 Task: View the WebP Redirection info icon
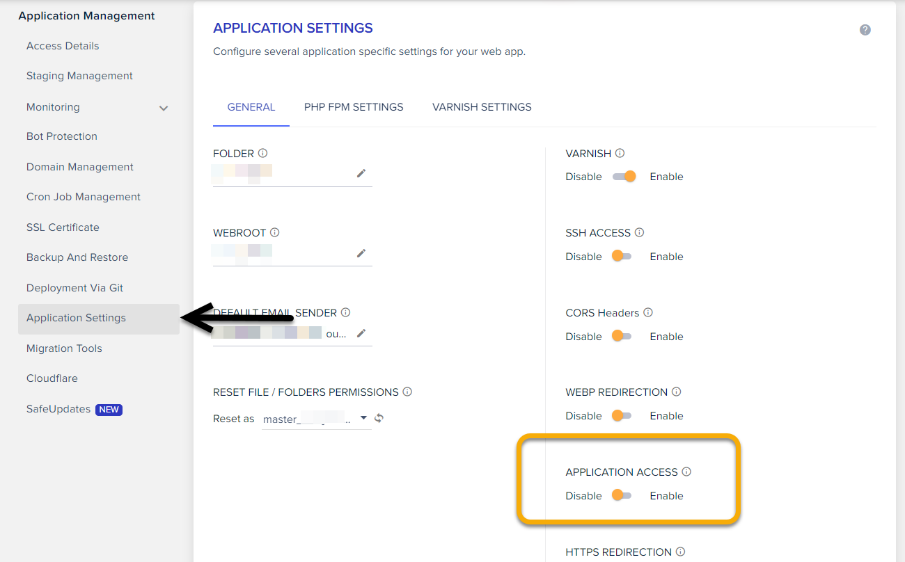click(x=676, y=392)
